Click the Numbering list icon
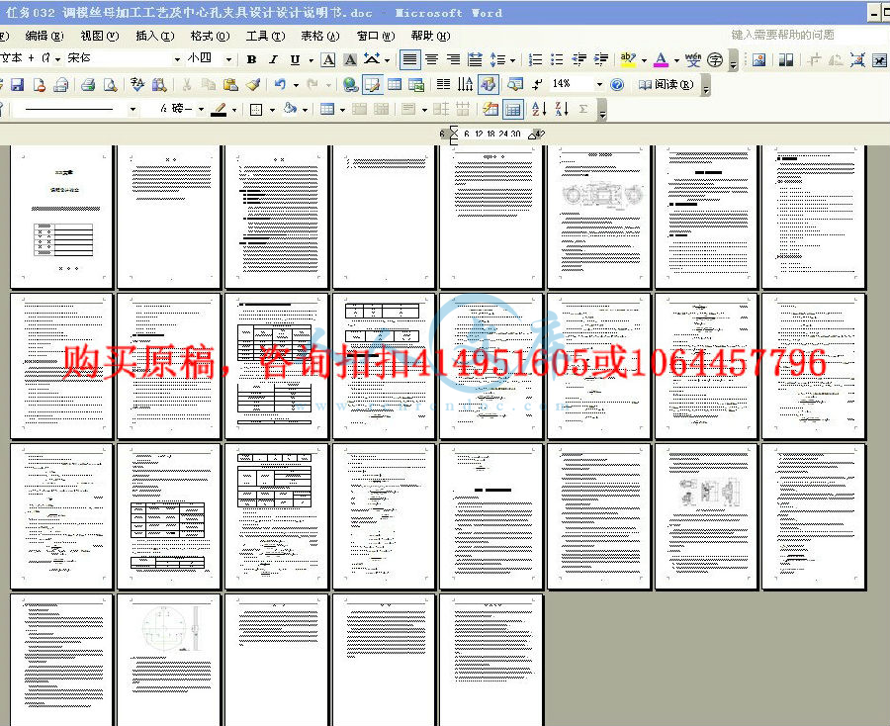 tap(535, 59)
